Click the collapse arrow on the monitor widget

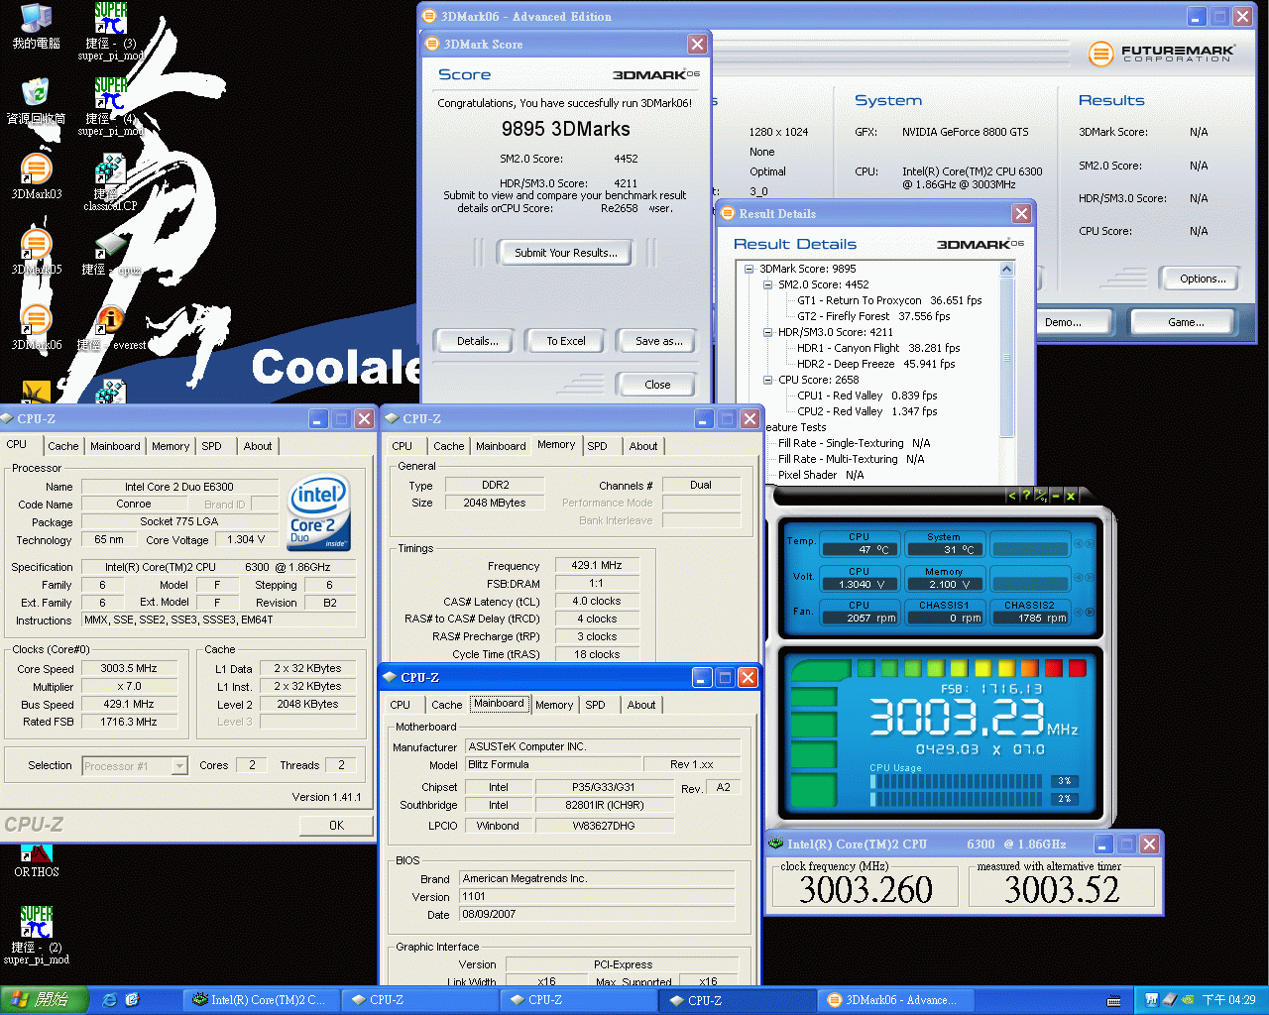click(x=1012, y=496)
